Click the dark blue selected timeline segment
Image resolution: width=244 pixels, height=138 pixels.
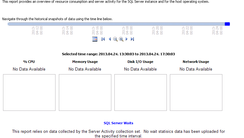pos(227,24)
